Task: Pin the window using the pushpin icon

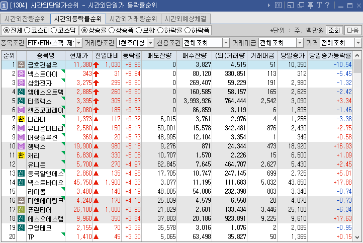Action: 310,5
